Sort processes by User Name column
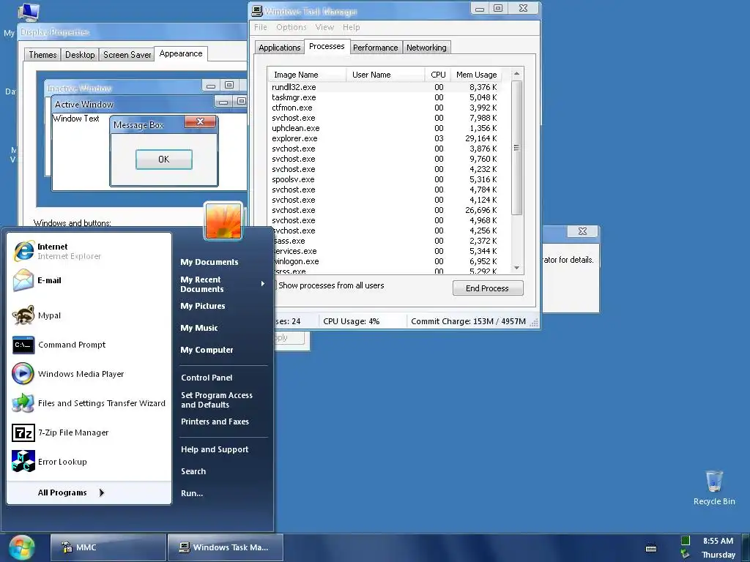 [x=385, y=75]
